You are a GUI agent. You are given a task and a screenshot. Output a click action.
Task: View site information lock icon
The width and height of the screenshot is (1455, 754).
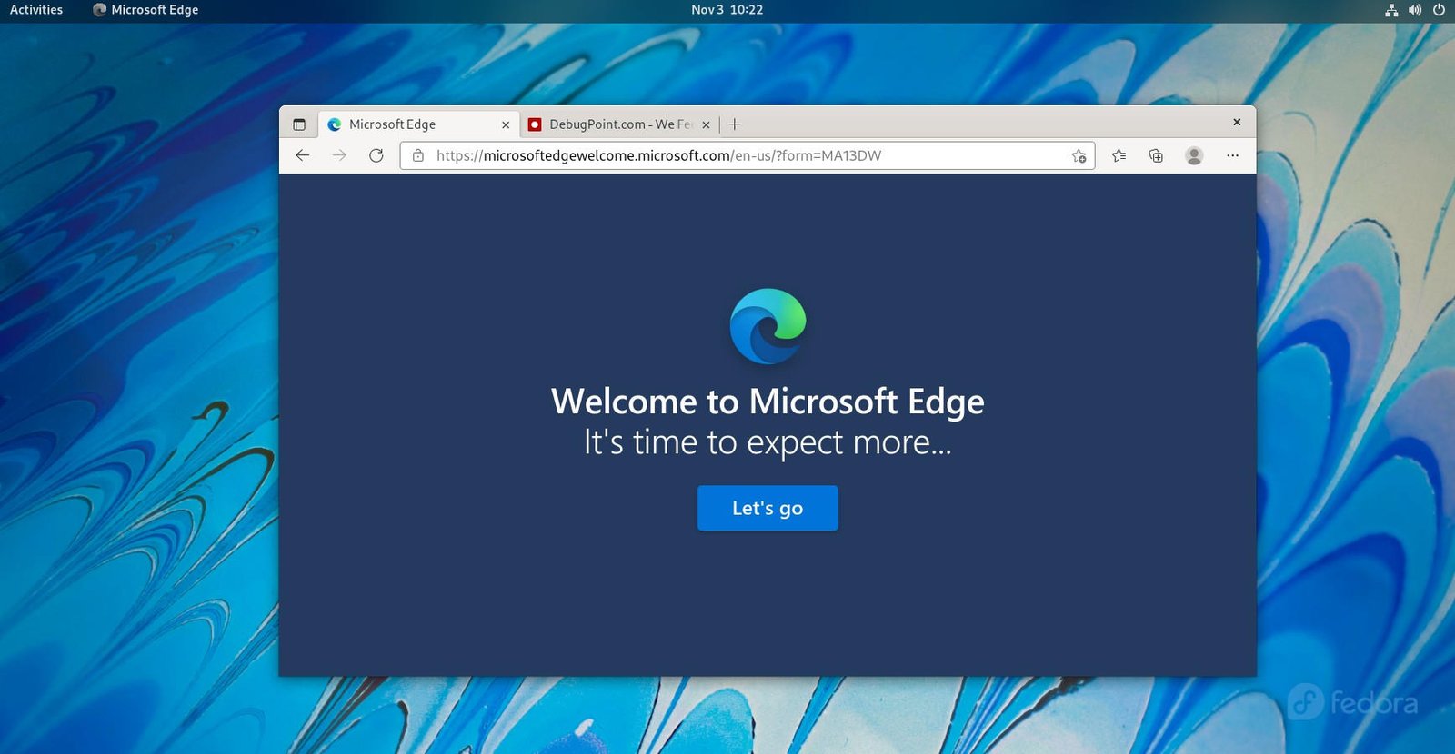pyautogui.click(x=418, y=155)
